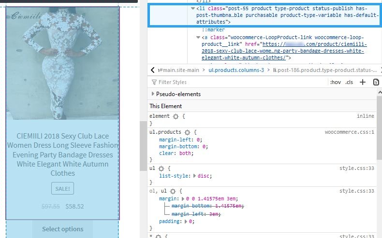Expand the list-style disc shorthand
382x238 pixels.
click(x=194, y=176)
